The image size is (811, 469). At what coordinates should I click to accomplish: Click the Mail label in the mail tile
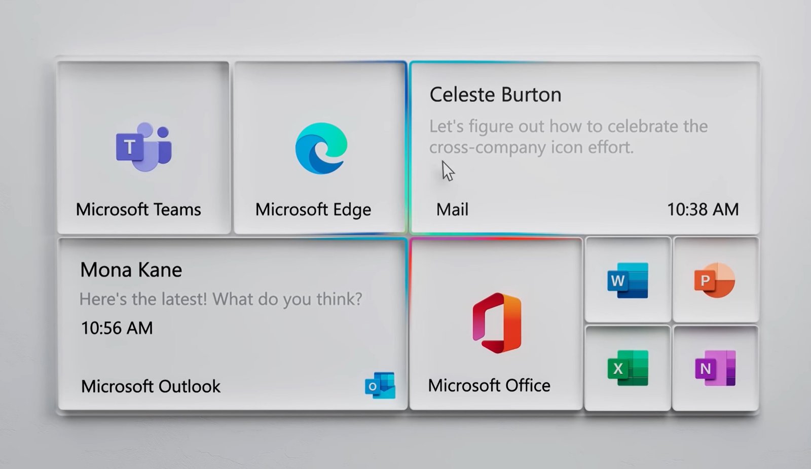pos(452,209)
